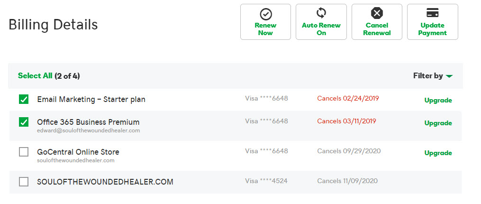This screenshot has width=481, height=204.
Task: Click the Auto Renew On arrows icon
Action: pos(321,13)
